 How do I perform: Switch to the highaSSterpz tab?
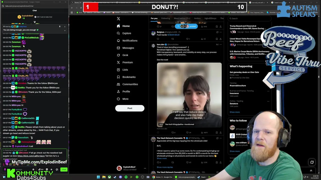click(210, 18)
